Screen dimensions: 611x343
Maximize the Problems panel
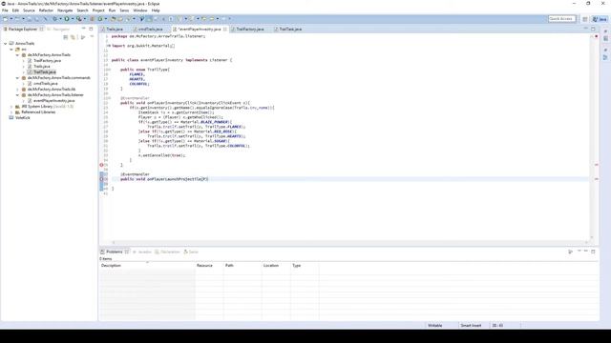593,252
